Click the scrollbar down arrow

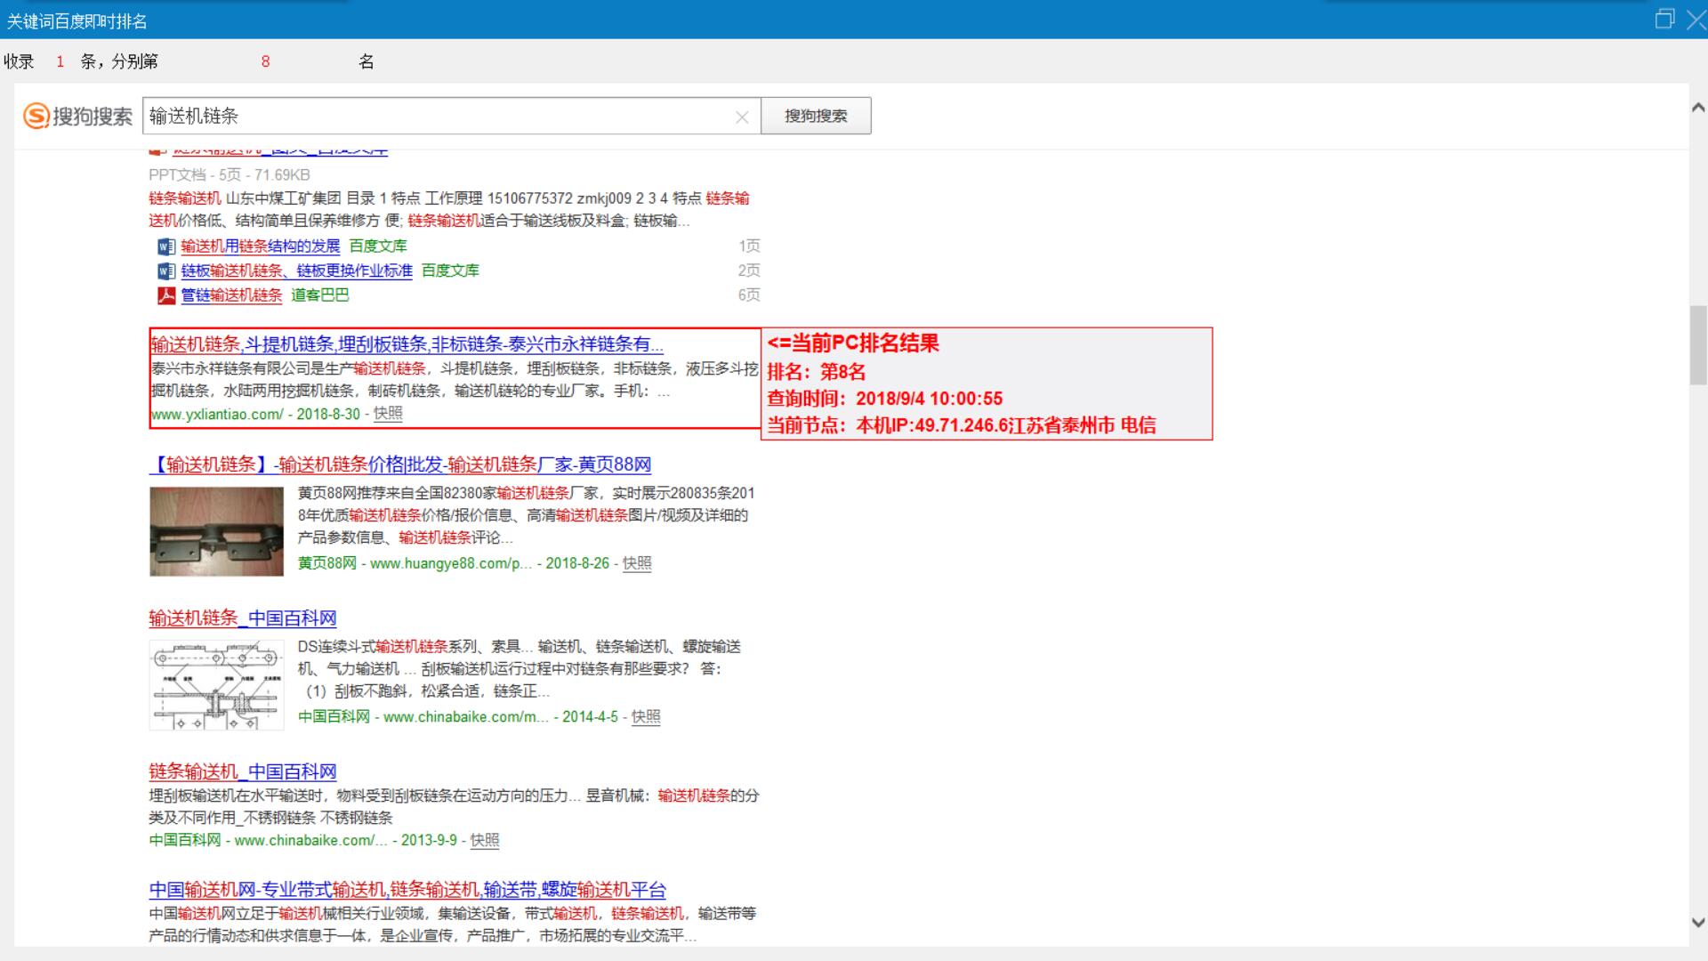tap(1698, 924)
